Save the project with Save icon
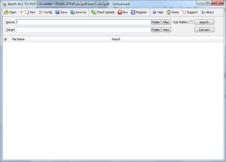 61,12
